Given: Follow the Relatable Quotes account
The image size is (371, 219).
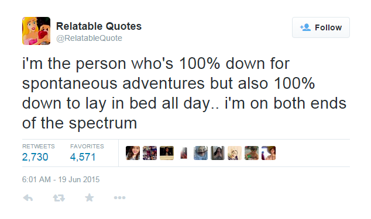Looking at the screenshot, I should click(321, 27).
